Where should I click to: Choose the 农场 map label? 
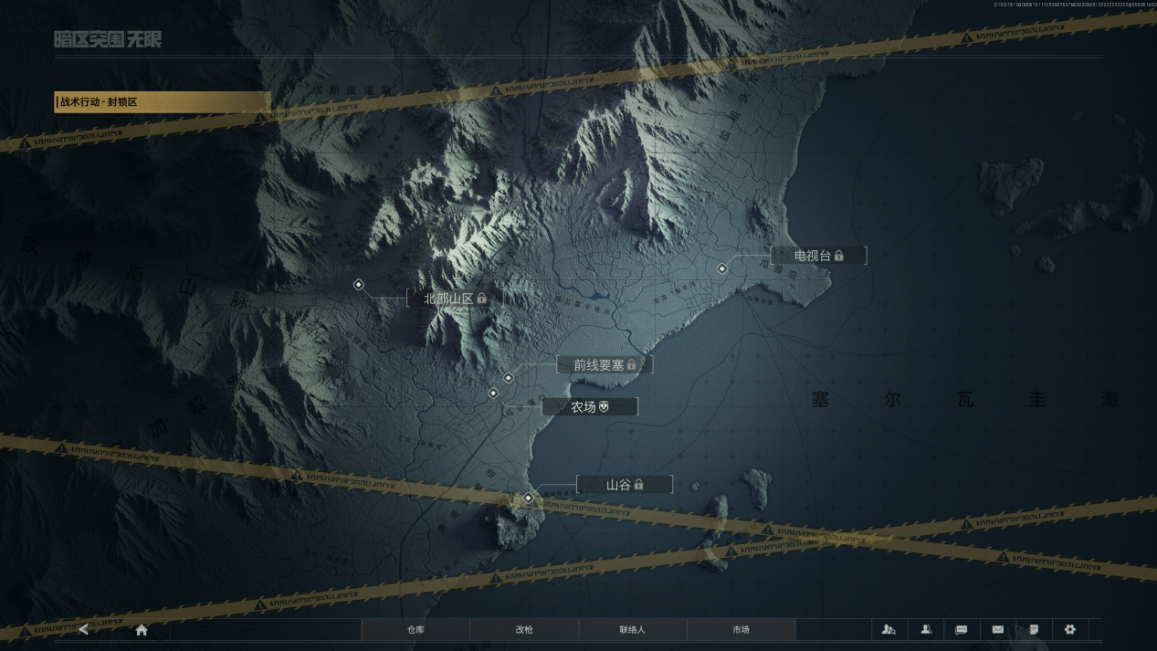pyautogui.click(x=590, y=406)
